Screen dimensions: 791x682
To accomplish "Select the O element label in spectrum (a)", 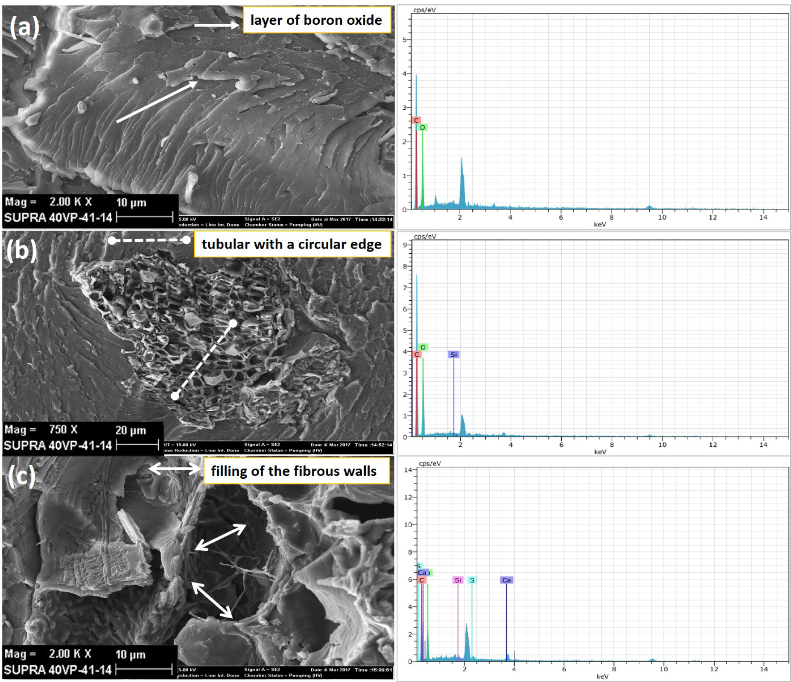I will 423,127.
